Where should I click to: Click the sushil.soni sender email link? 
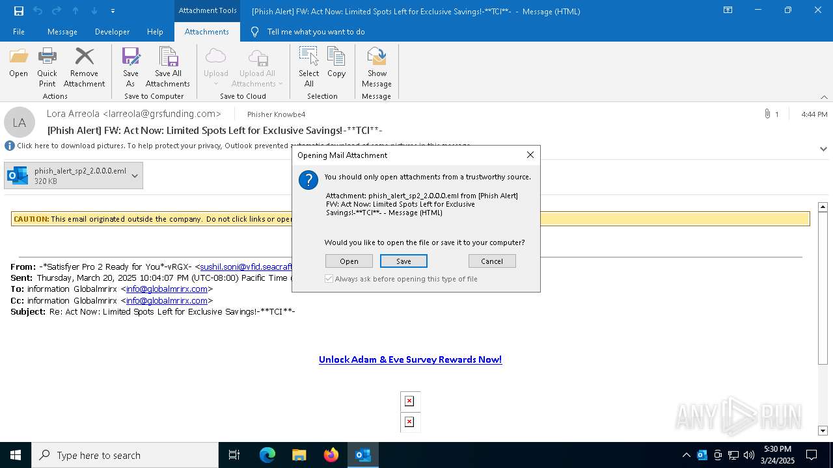pyautogui.click(x=246, y=266)
